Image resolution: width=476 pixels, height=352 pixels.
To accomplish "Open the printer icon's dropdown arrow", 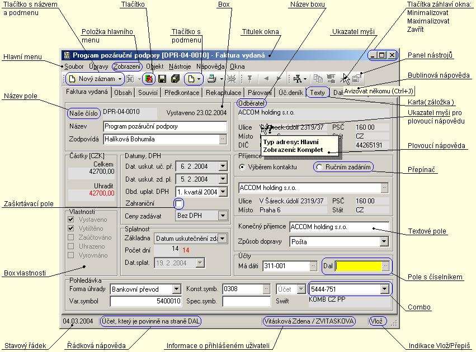I will (x=221, y=79).
